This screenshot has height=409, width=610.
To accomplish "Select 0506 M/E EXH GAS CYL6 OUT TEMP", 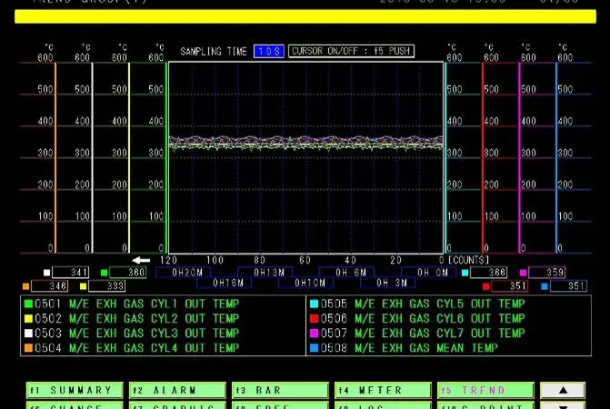I will 423,318.
